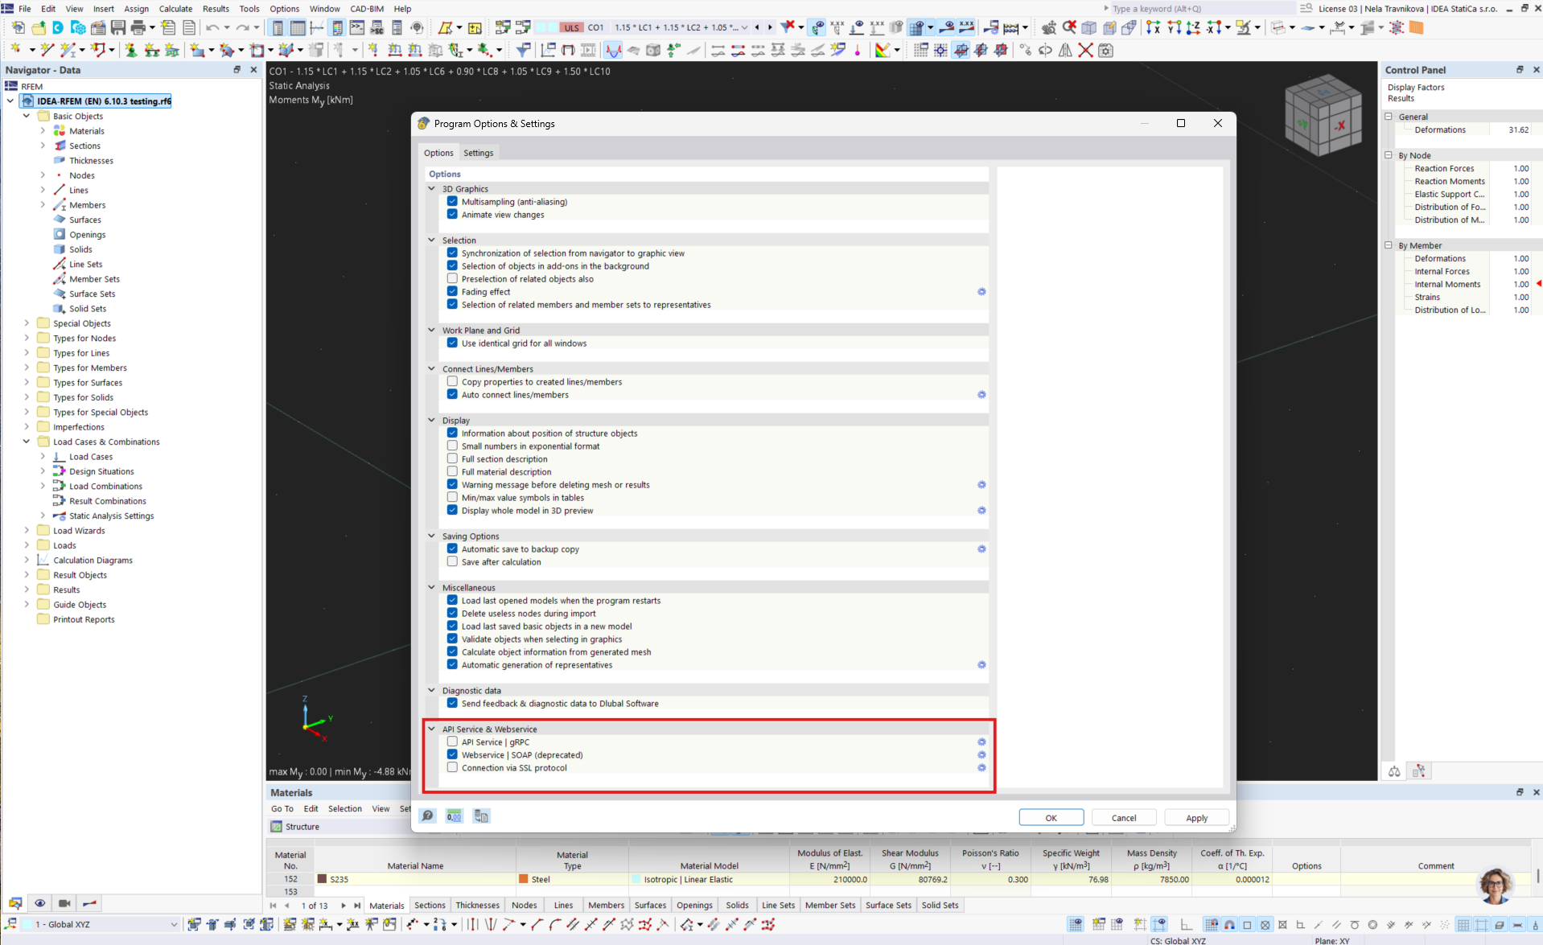
Task: Click the navigator eye Display icon
Action: [x=39, y=903]
